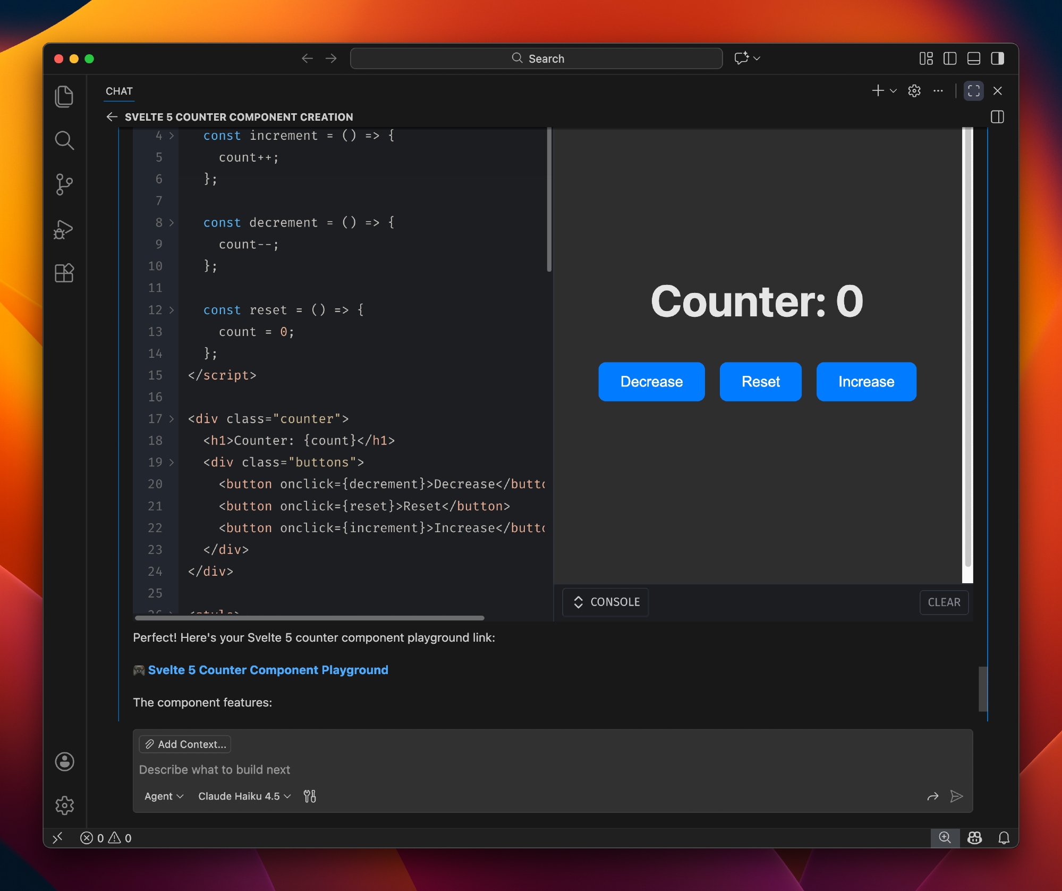Click the Configure Tools icon in chat input

pyautogui.click(x=310, y=796)
